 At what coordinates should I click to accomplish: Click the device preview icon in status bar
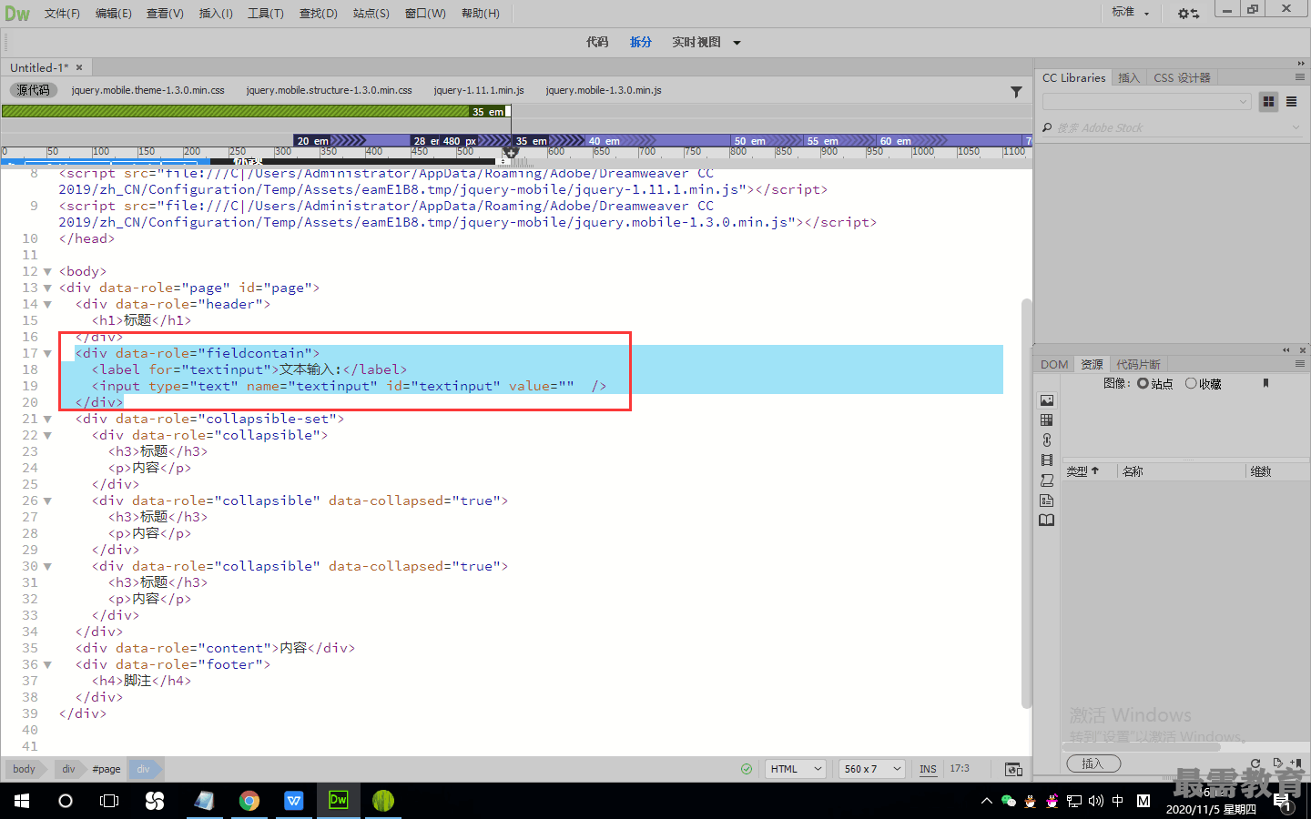1013,769
